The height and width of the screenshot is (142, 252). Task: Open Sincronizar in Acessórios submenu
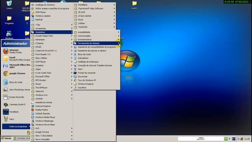pos(96,77)
